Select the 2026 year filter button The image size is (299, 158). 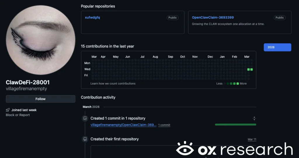click(277, 47)
